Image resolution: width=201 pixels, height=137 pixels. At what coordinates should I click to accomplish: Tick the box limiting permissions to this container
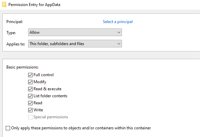8,128
